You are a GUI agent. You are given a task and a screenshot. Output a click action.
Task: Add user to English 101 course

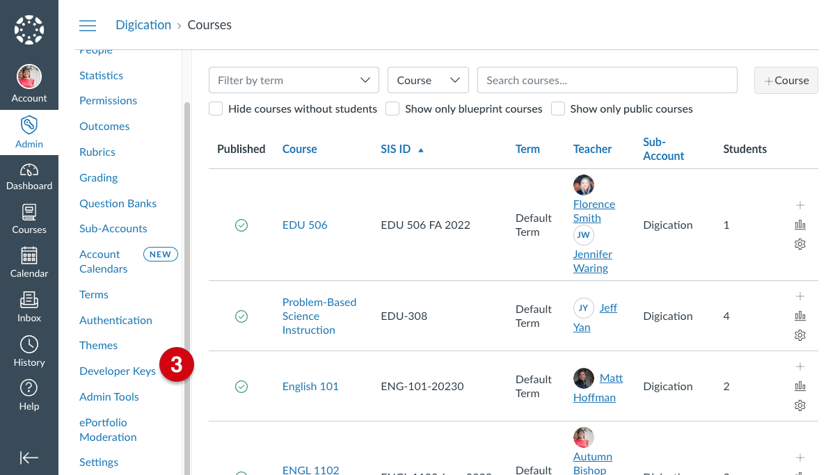coord(800,367)
